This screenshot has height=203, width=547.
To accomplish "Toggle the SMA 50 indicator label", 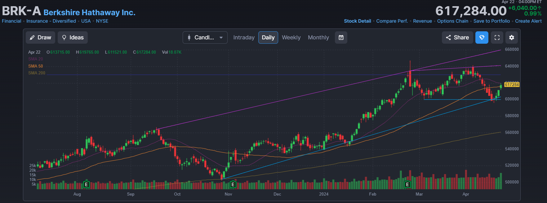I will [x=36, y=66].
